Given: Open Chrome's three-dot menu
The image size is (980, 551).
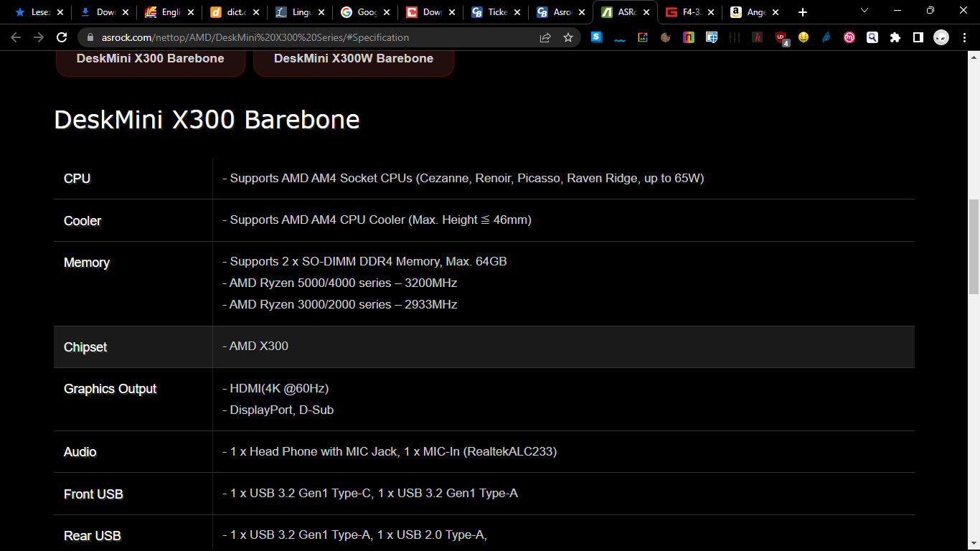Looking at the screenshot, I should pyautogui.click(x=964, y=37).
